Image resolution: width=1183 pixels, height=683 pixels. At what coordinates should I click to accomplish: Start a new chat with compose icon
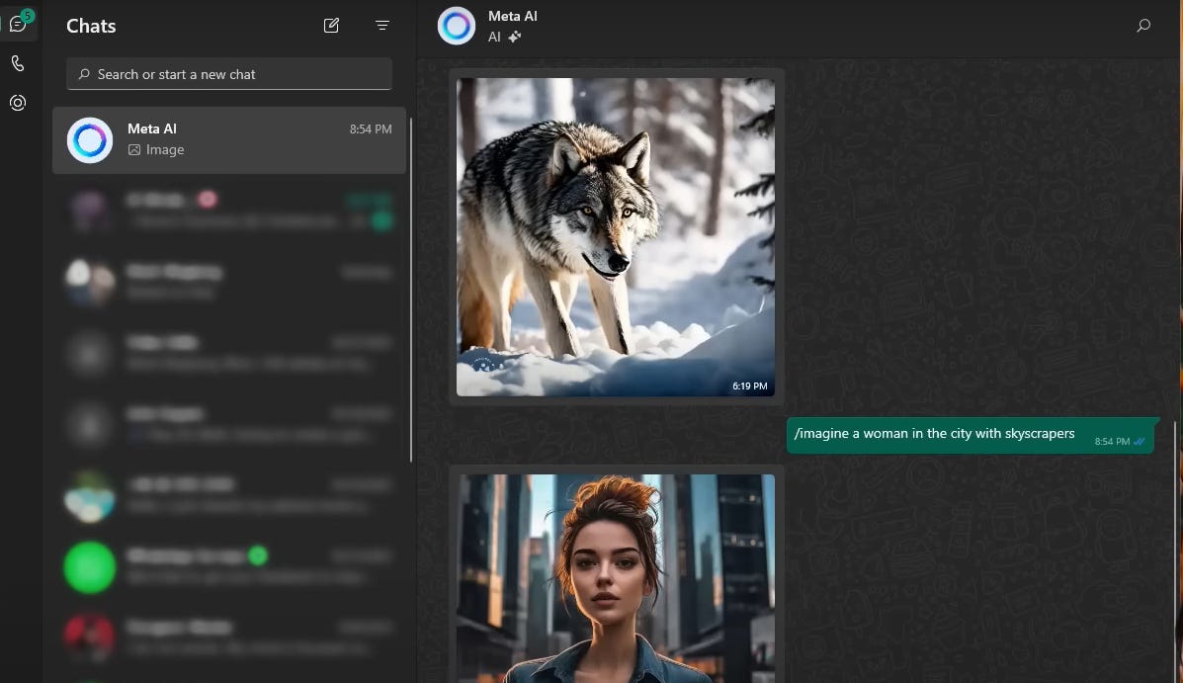(x=331, y=26)
